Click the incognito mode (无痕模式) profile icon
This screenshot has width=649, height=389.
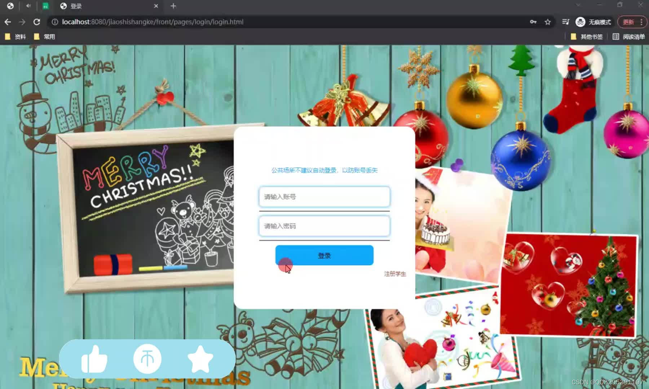click(x=593, y=22)
